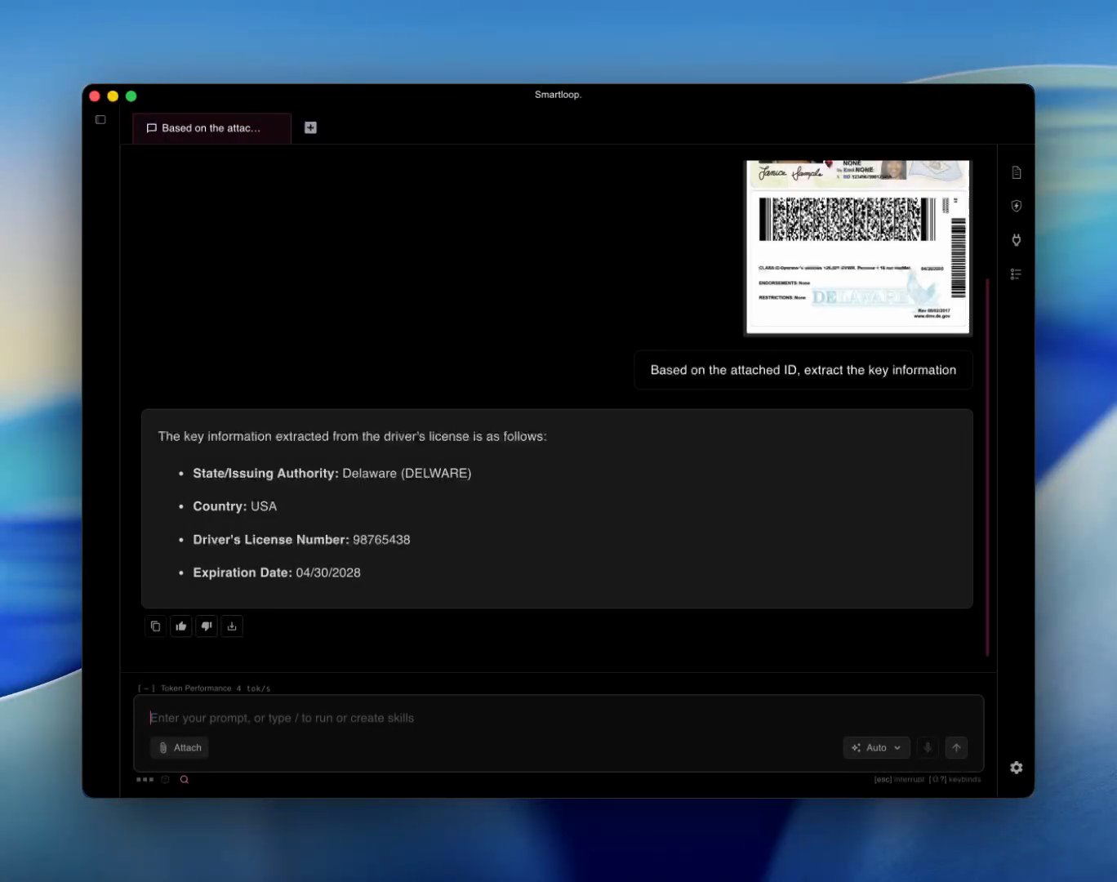Give the response a thumbs up
Screen dimensions: 1117x882
pos(181,626)
